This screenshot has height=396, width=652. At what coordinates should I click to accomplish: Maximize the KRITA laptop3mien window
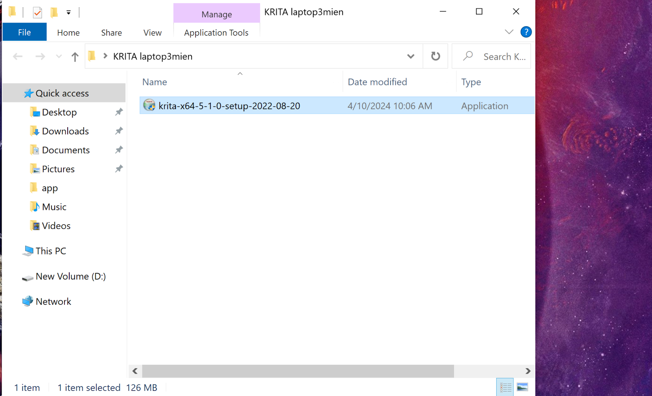[x=479, y=11]
